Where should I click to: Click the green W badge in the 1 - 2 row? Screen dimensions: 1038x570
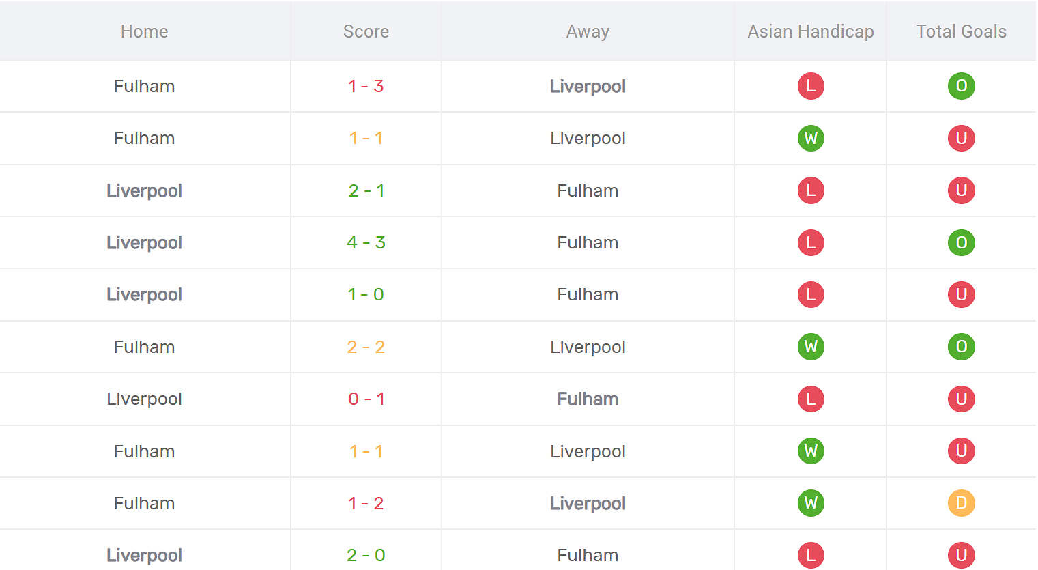[811, 503]
